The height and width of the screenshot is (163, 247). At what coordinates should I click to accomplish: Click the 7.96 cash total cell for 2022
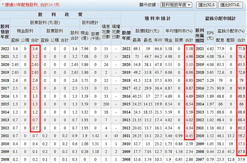point(84,49)
